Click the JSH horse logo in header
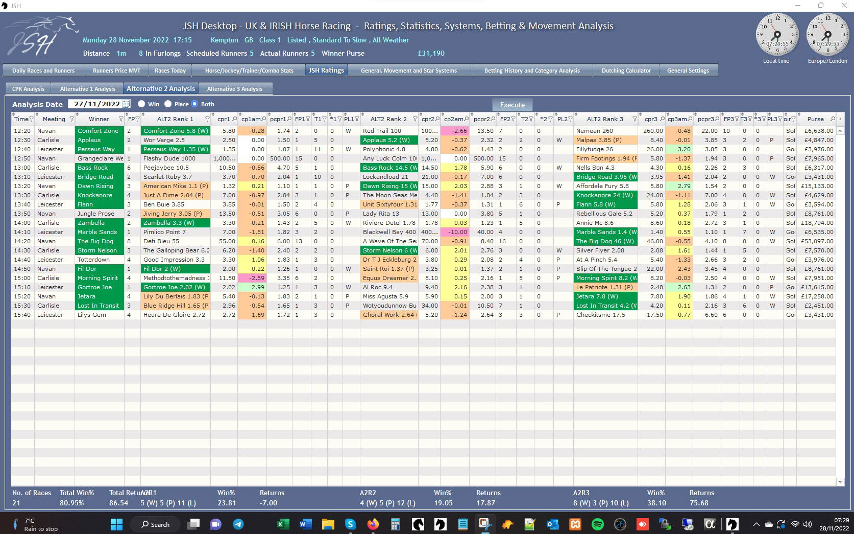 [42, 36]
